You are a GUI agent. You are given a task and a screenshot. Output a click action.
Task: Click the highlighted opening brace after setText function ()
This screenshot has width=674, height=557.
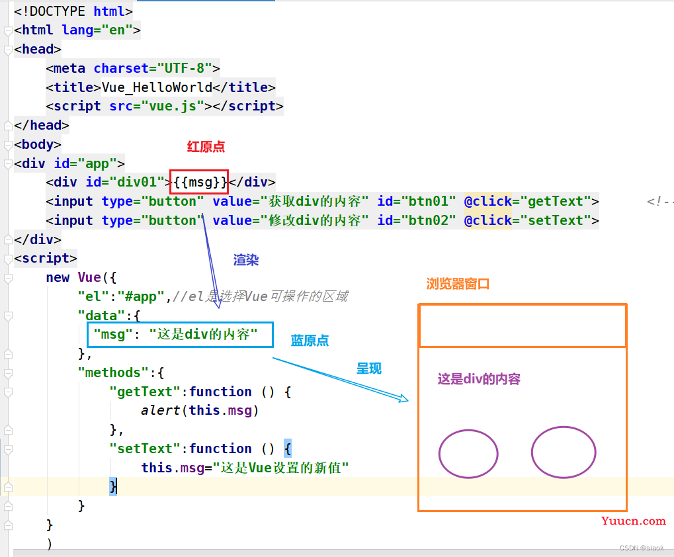(288, 449)
